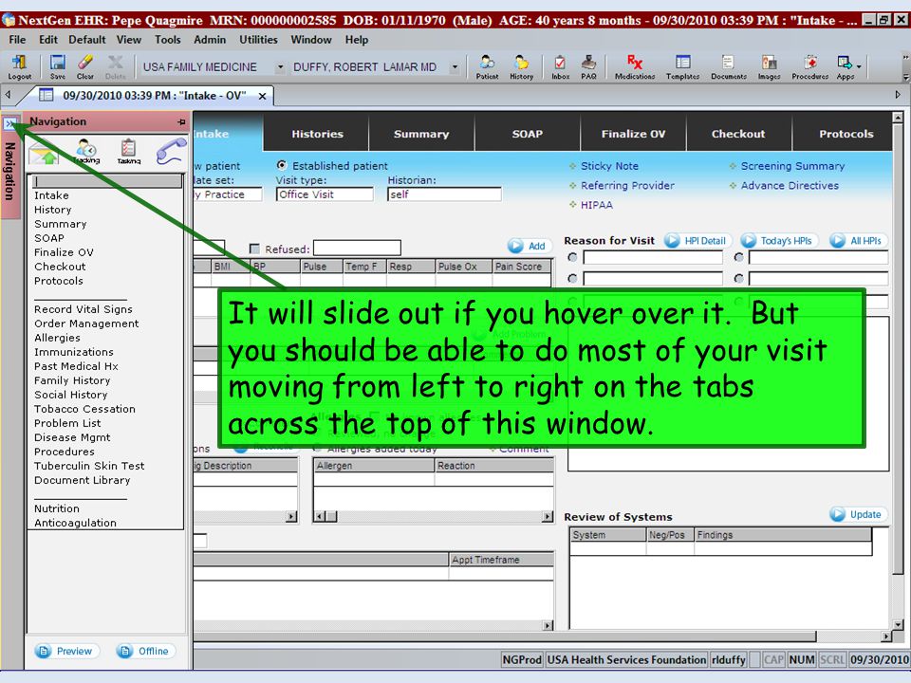The width and height of the screenshot is (911, 683).
Task: Open the Screening Summary link
Action: pos(791,166)
